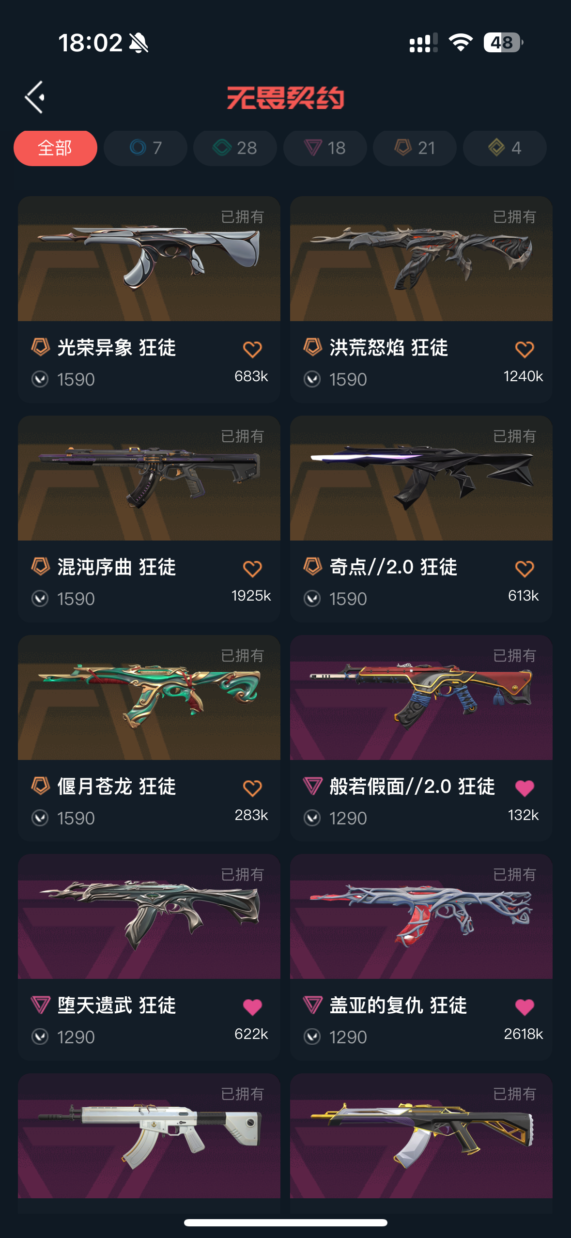Click the 无畏契约 title logo
This screenshot has width=571, height=1238.
(285, 98)
